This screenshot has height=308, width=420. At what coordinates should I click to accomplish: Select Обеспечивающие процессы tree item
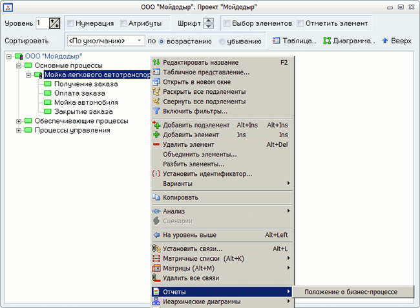81,121
